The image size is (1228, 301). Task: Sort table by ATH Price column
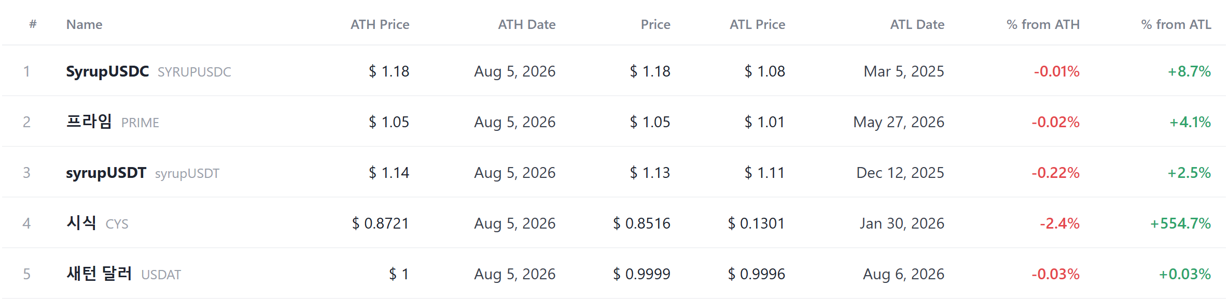[x=380, y=24]
